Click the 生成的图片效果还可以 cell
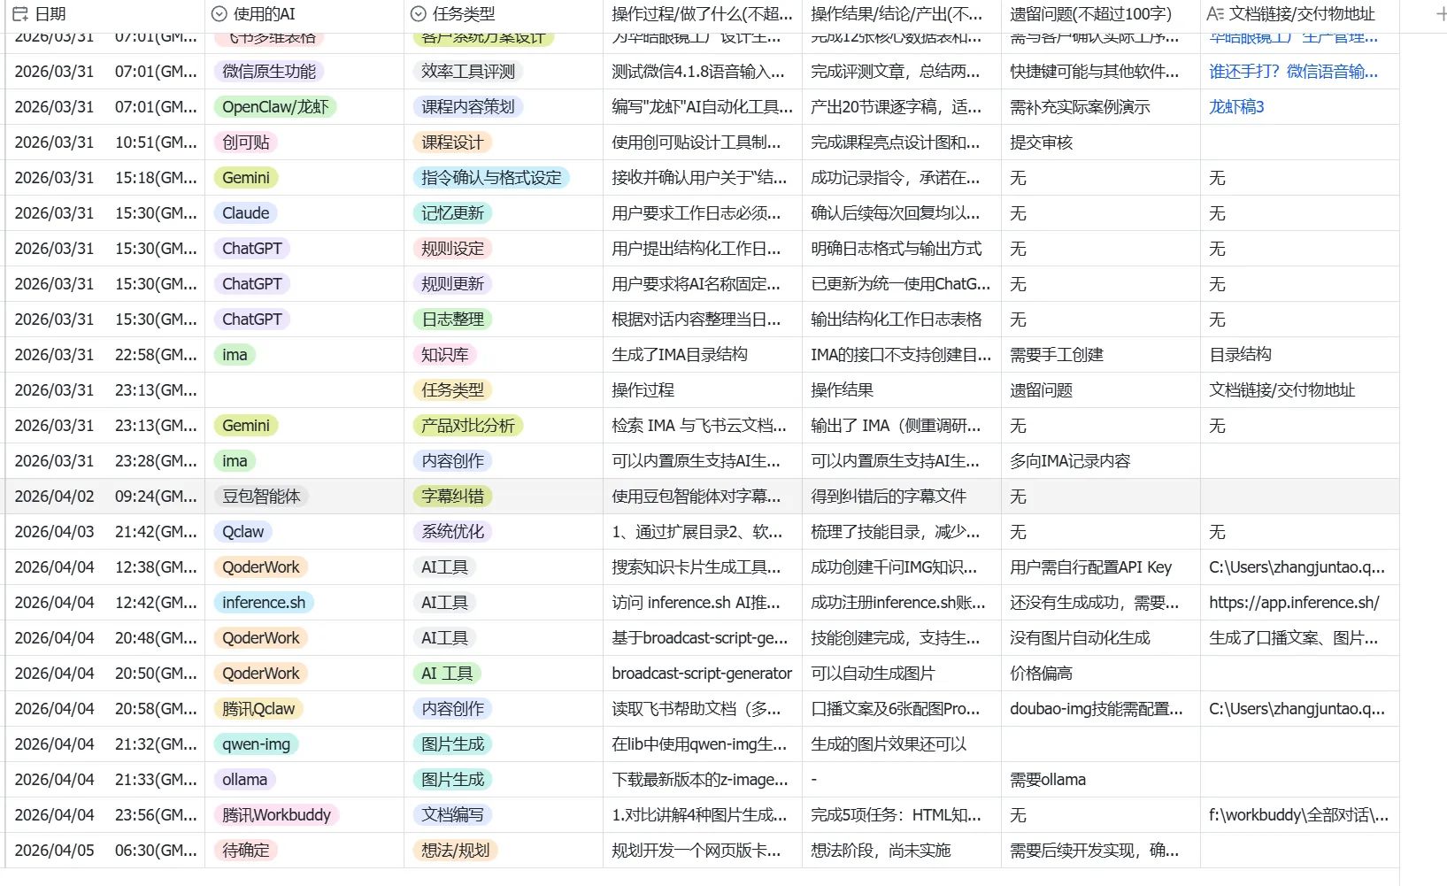 [902, 744]
